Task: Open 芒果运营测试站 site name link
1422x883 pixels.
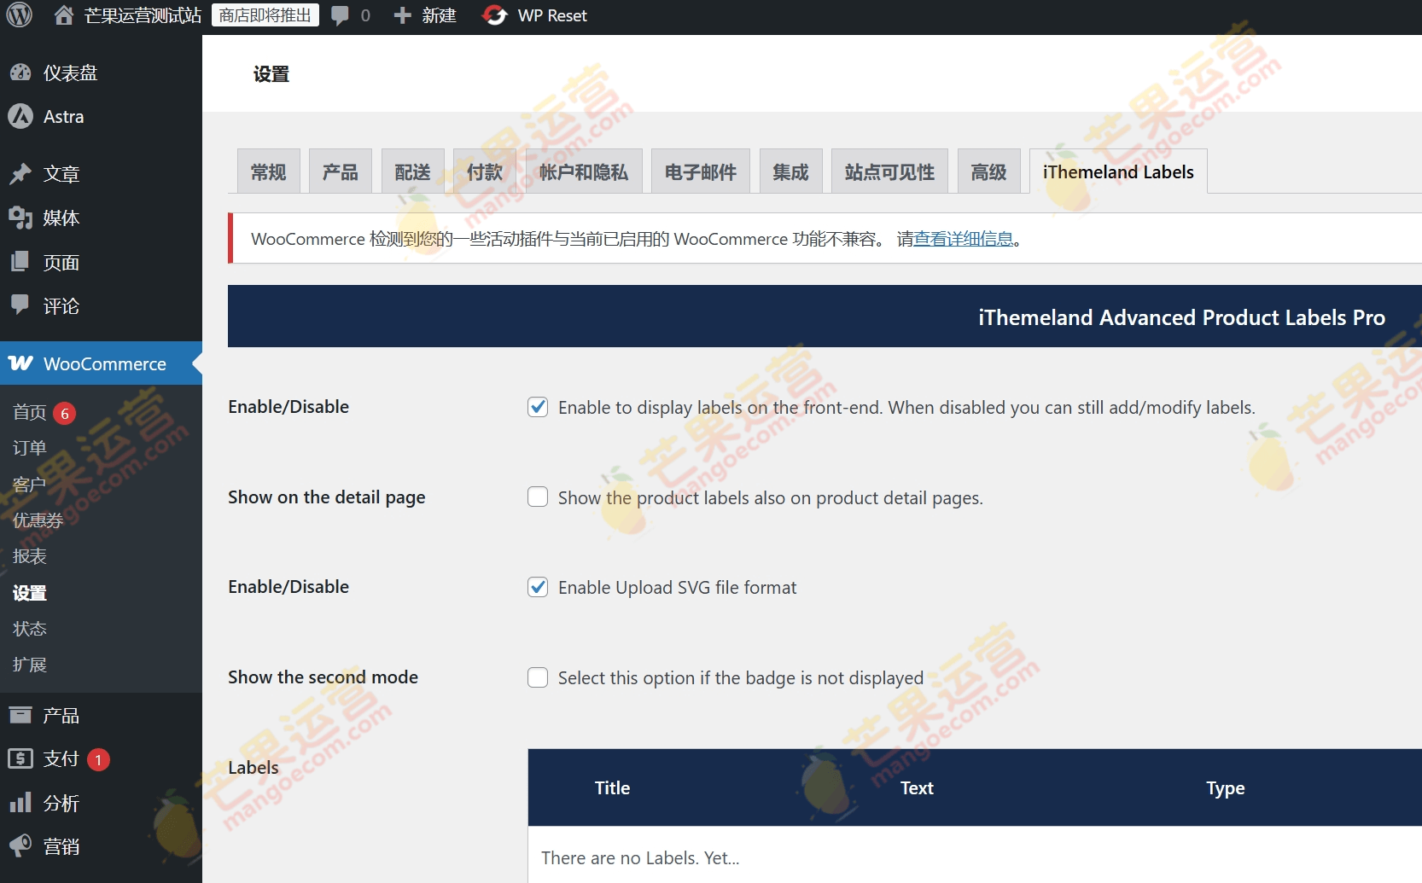Action: (143, 15)
